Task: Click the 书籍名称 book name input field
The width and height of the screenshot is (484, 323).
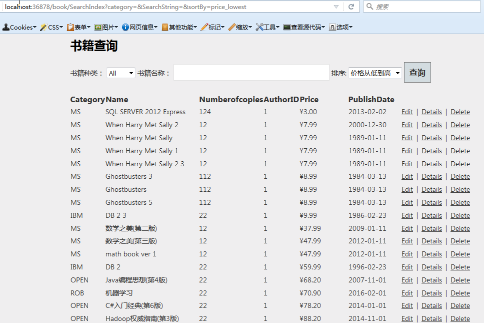Action: pos(251,72)
